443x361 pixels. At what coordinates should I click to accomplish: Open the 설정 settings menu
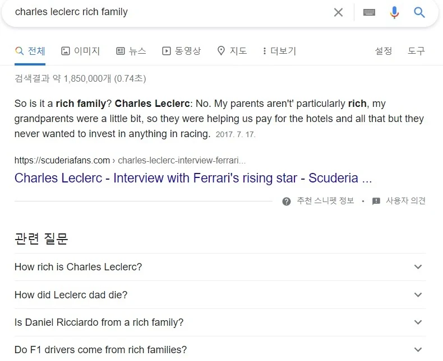(384, 51)
